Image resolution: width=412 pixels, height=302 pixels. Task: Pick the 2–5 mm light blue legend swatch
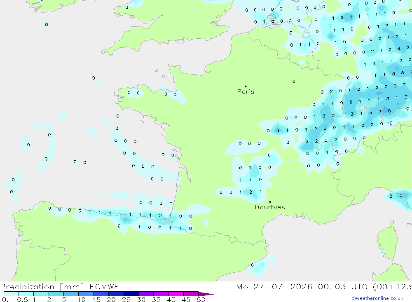pos(56,294)
